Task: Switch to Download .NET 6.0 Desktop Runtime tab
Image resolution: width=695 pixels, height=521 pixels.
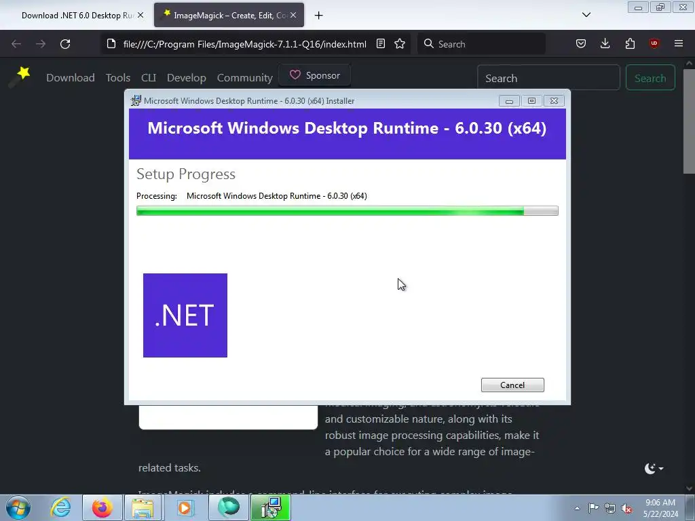Action: click(77, 15)
